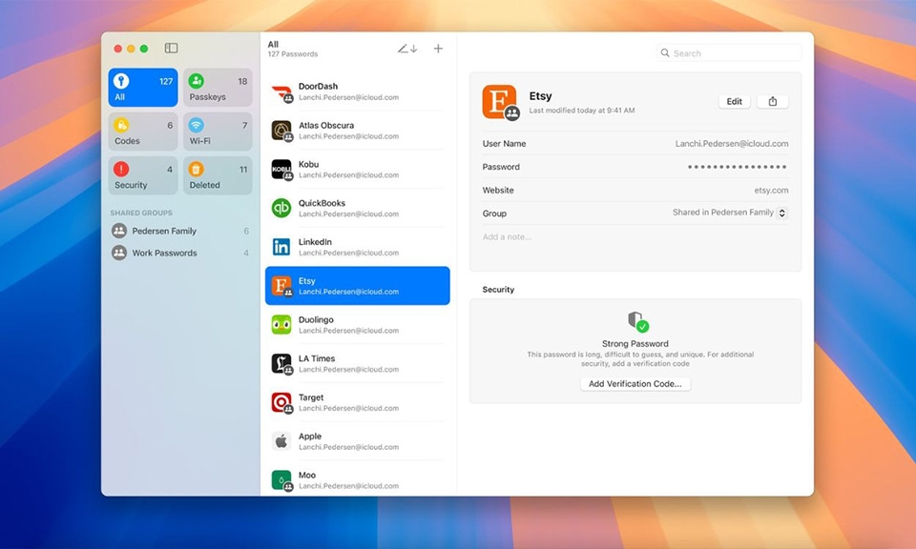
Task: Add a new password with plus icon
Action: [438, 49]
